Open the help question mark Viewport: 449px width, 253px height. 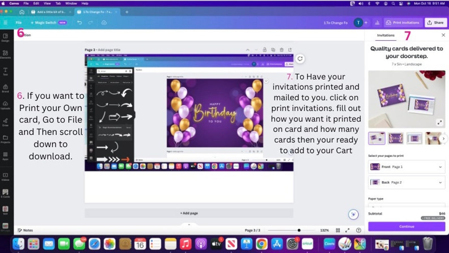click(359, 230)
